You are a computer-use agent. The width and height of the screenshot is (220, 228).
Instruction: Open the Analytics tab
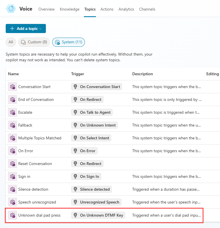126,9
